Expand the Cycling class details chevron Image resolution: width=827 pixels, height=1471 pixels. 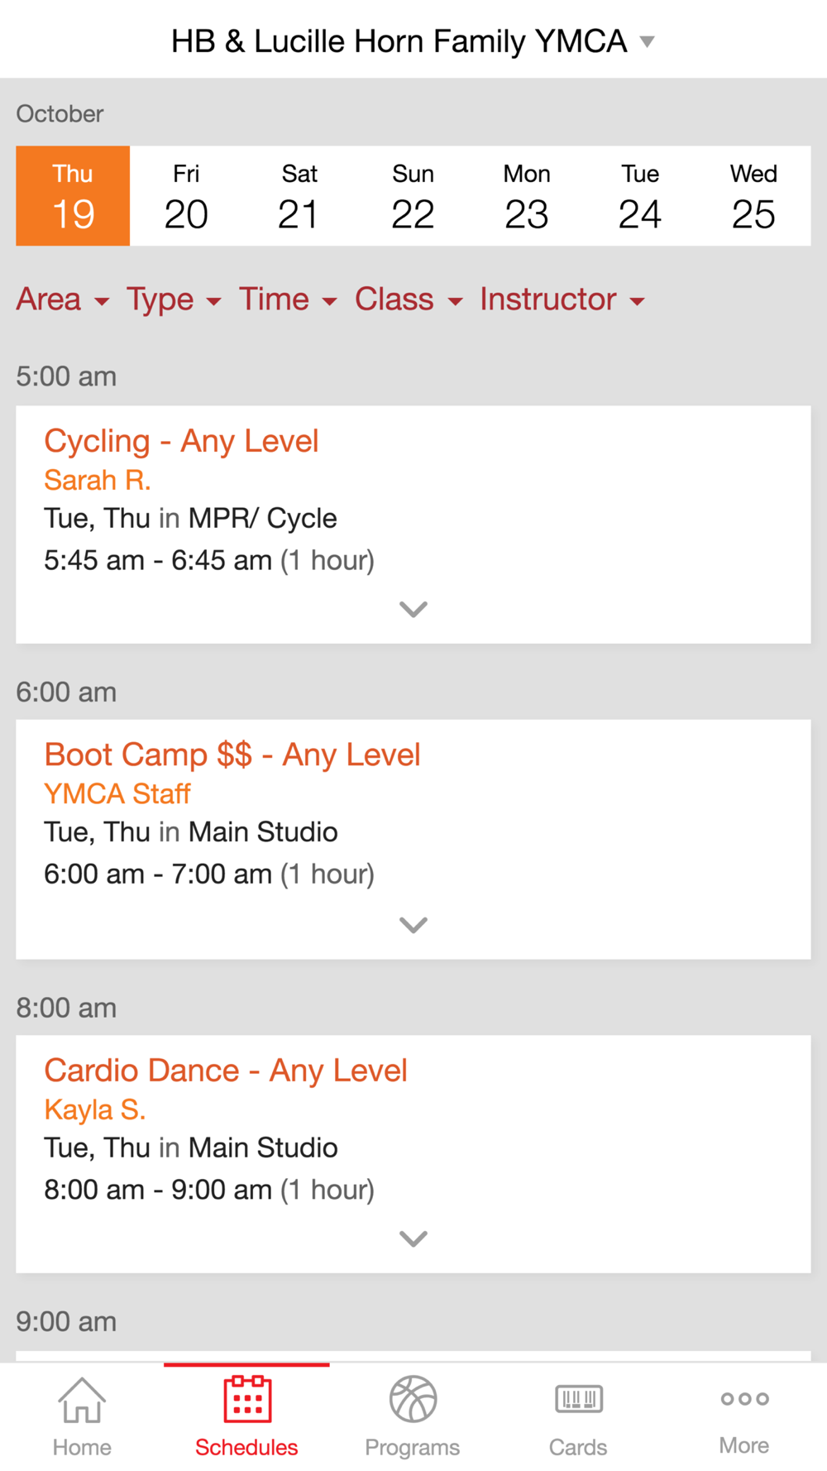(x=413, y=610)
